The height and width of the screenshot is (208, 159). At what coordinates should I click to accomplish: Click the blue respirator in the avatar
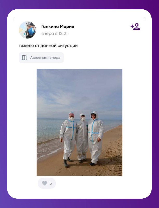pos(31,31)
